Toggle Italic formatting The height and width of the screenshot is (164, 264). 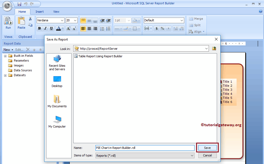(46, 29)
